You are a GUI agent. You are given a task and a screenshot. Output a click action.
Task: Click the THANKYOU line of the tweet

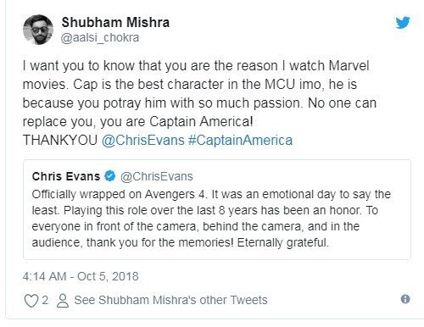click(x=158, y=141)
